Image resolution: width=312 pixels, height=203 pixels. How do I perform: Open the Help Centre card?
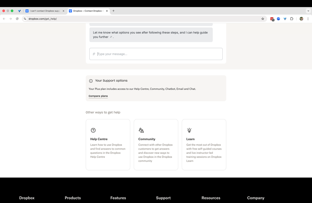[108, 144]
